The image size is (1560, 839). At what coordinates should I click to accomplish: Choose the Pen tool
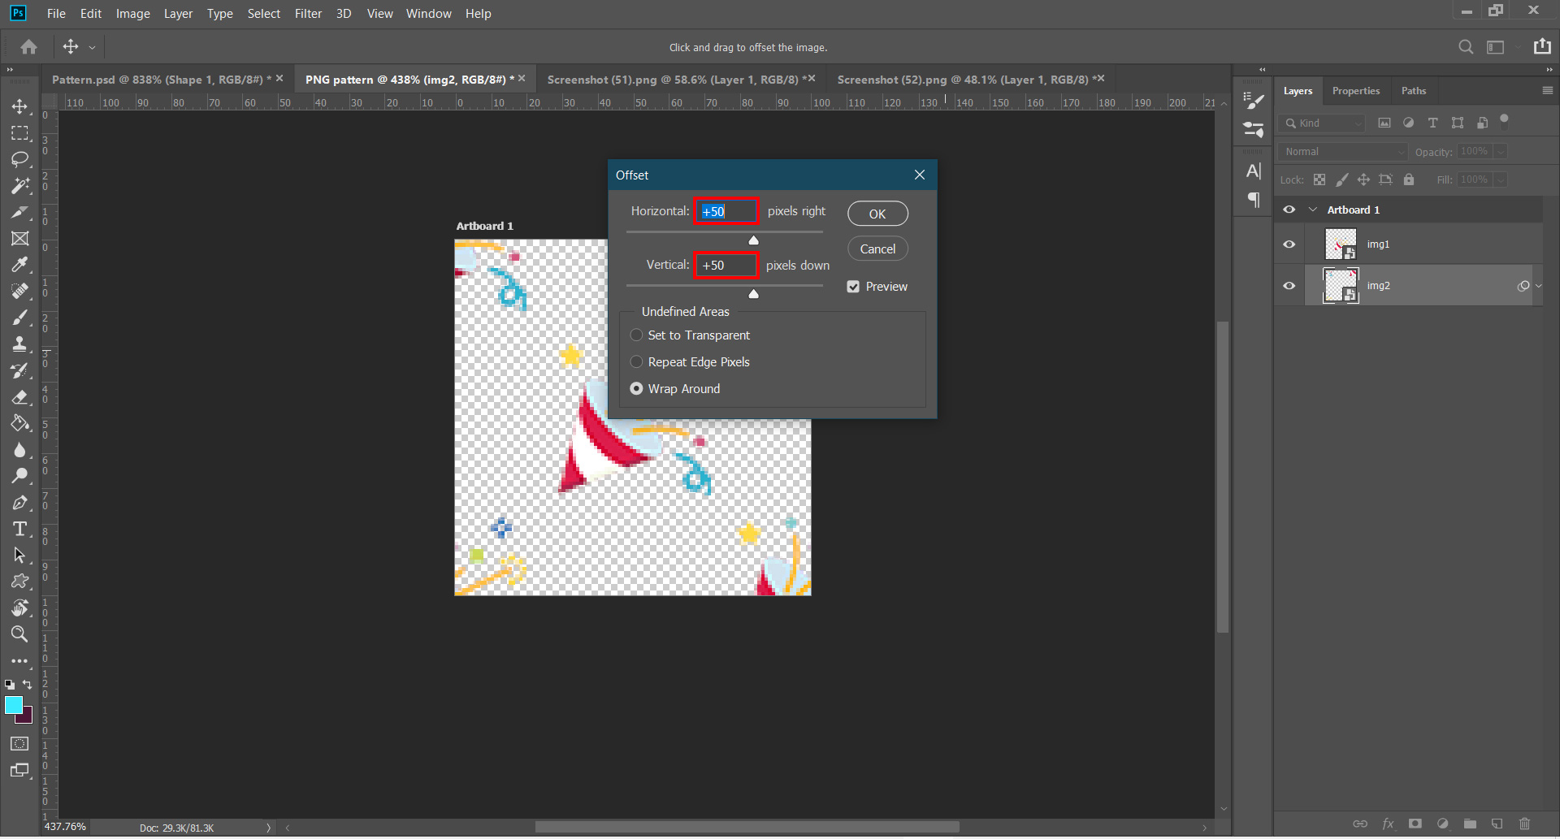click(19, 503)
